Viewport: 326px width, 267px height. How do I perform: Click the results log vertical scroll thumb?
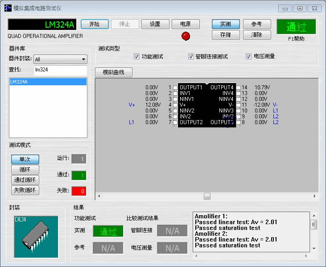tap(314, 225)
